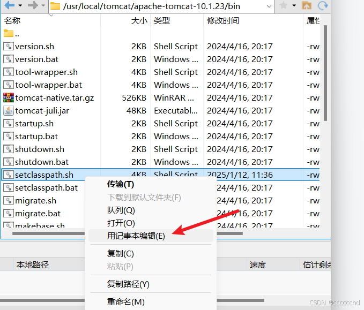Sort by the 类型 column header

(x=161, y=21)
